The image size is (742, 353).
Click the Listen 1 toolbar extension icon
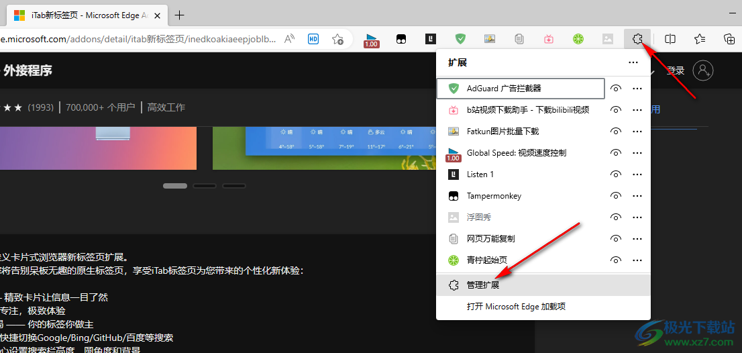pyautogui.click(x=431, y=39)
